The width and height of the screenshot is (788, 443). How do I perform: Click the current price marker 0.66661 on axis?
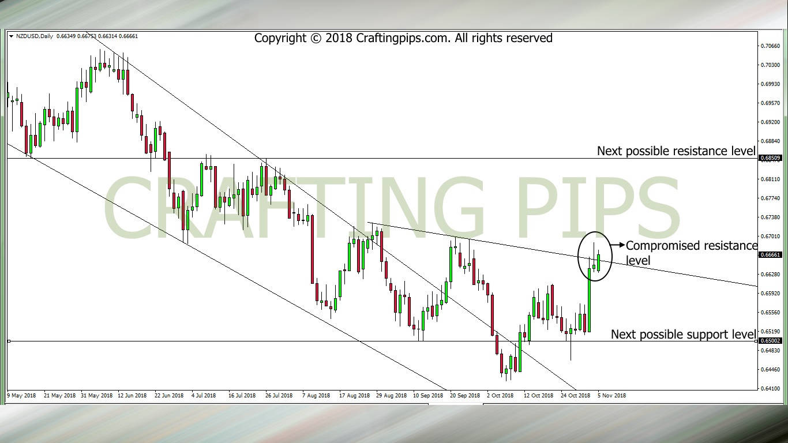tap(771, 254)
